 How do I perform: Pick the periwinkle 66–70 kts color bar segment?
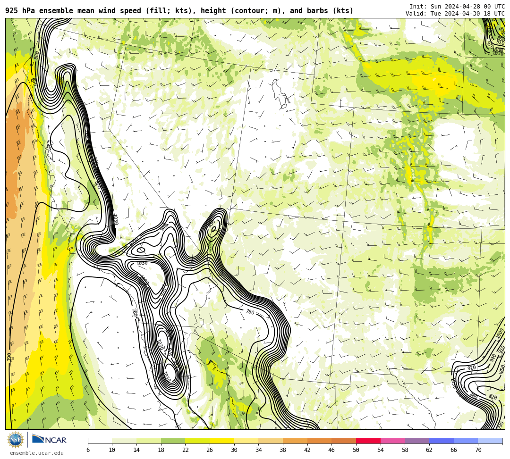466,441
